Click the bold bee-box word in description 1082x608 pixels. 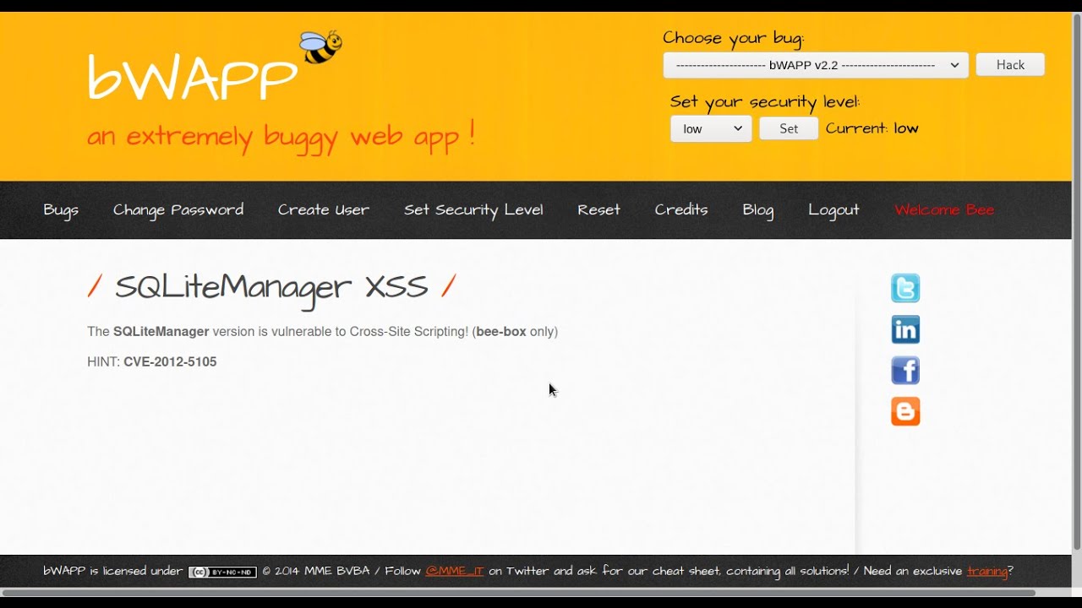501,332
